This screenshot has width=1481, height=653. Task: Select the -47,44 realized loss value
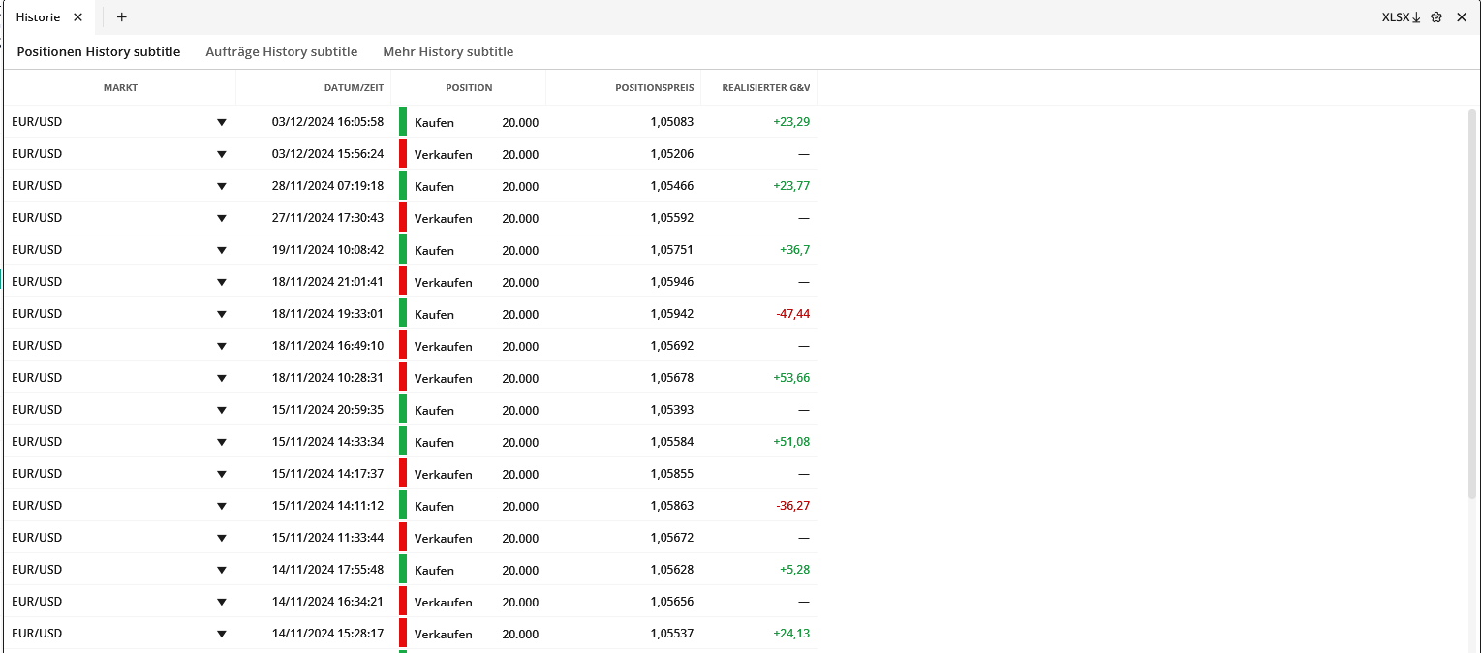point(792,314)
